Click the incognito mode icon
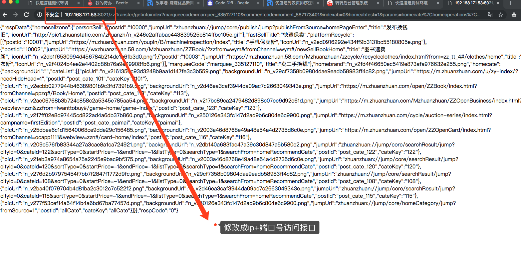The width and height of the screenshot is (521, 256). [514, 15]
